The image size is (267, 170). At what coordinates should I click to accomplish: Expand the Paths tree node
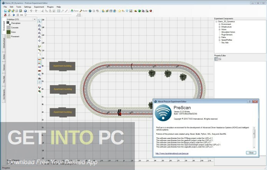[x=219, y=37]
